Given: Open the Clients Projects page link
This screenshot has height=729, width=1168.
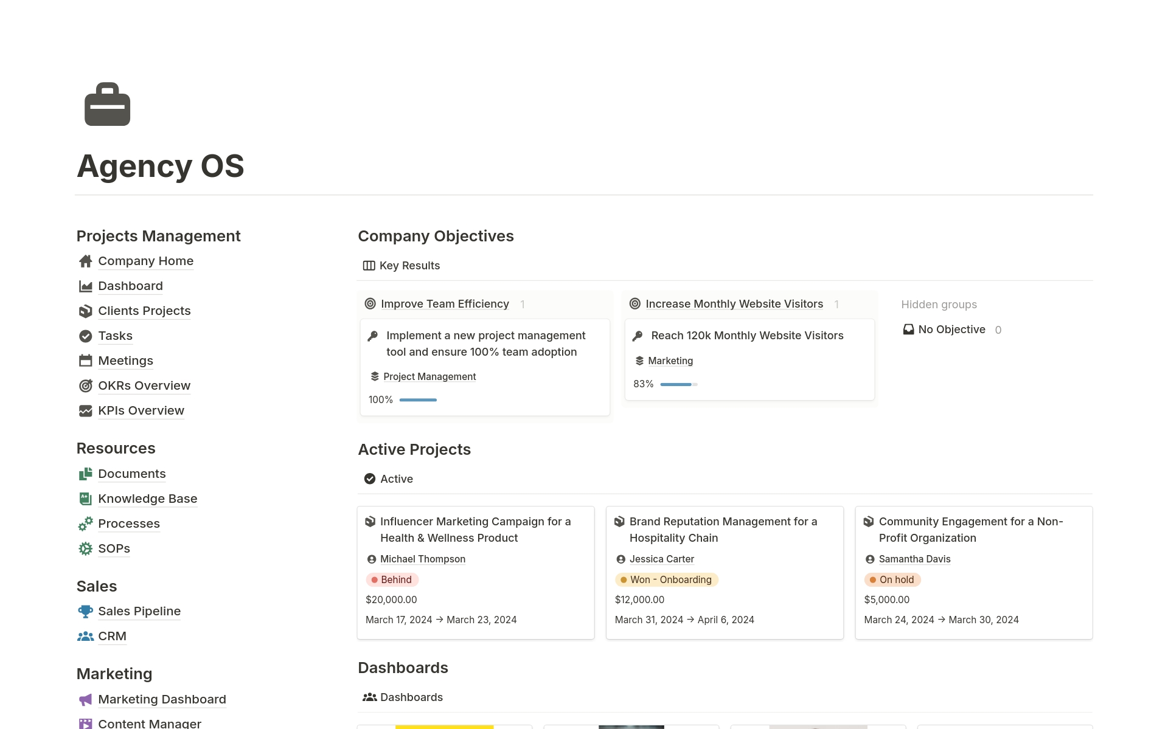Looking at the screenshot, I should 144,311.
